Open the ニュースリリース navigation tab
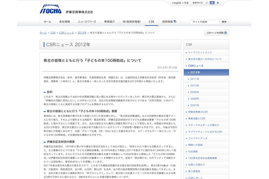Screen dimensions: 269x179 87,22
